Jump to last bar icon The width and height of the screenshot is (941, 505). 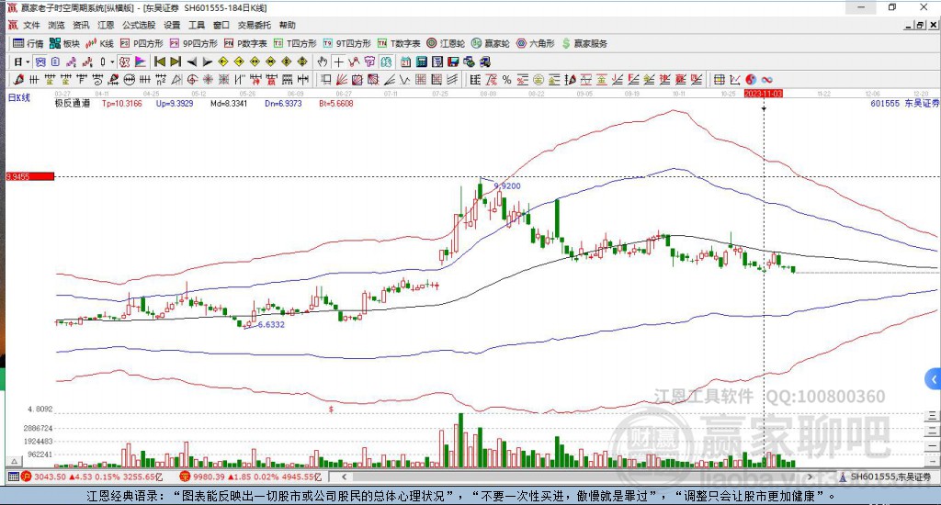[x=176, y=62]
